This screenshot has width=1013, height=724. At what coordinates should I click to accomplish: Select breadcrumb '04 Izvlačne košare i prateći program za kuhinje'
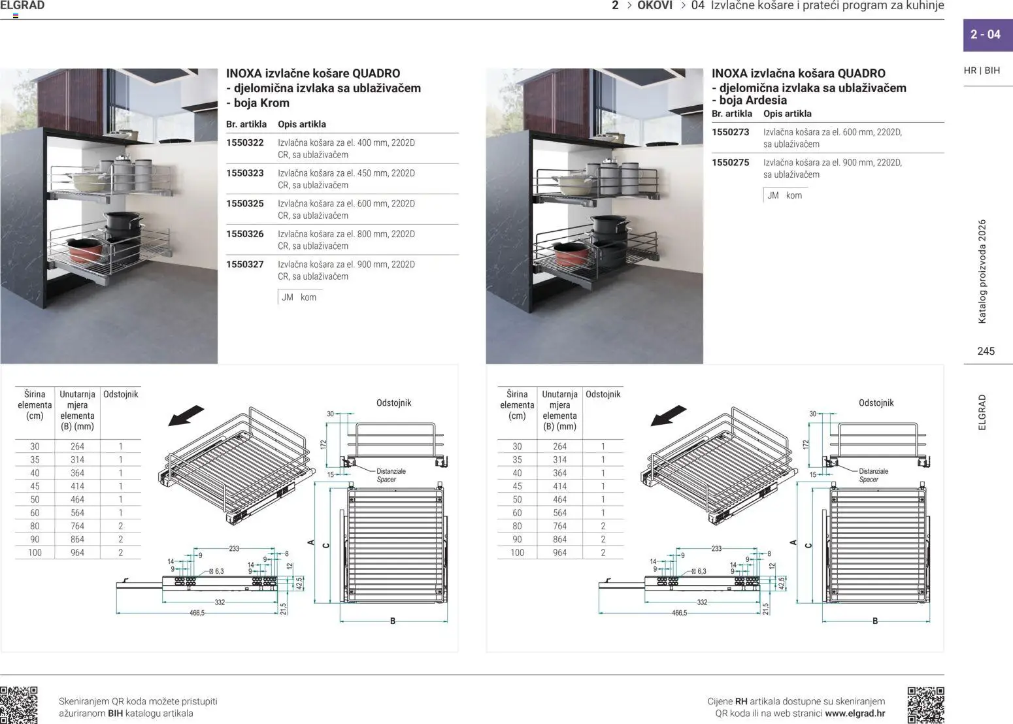(x=818, y=5)
